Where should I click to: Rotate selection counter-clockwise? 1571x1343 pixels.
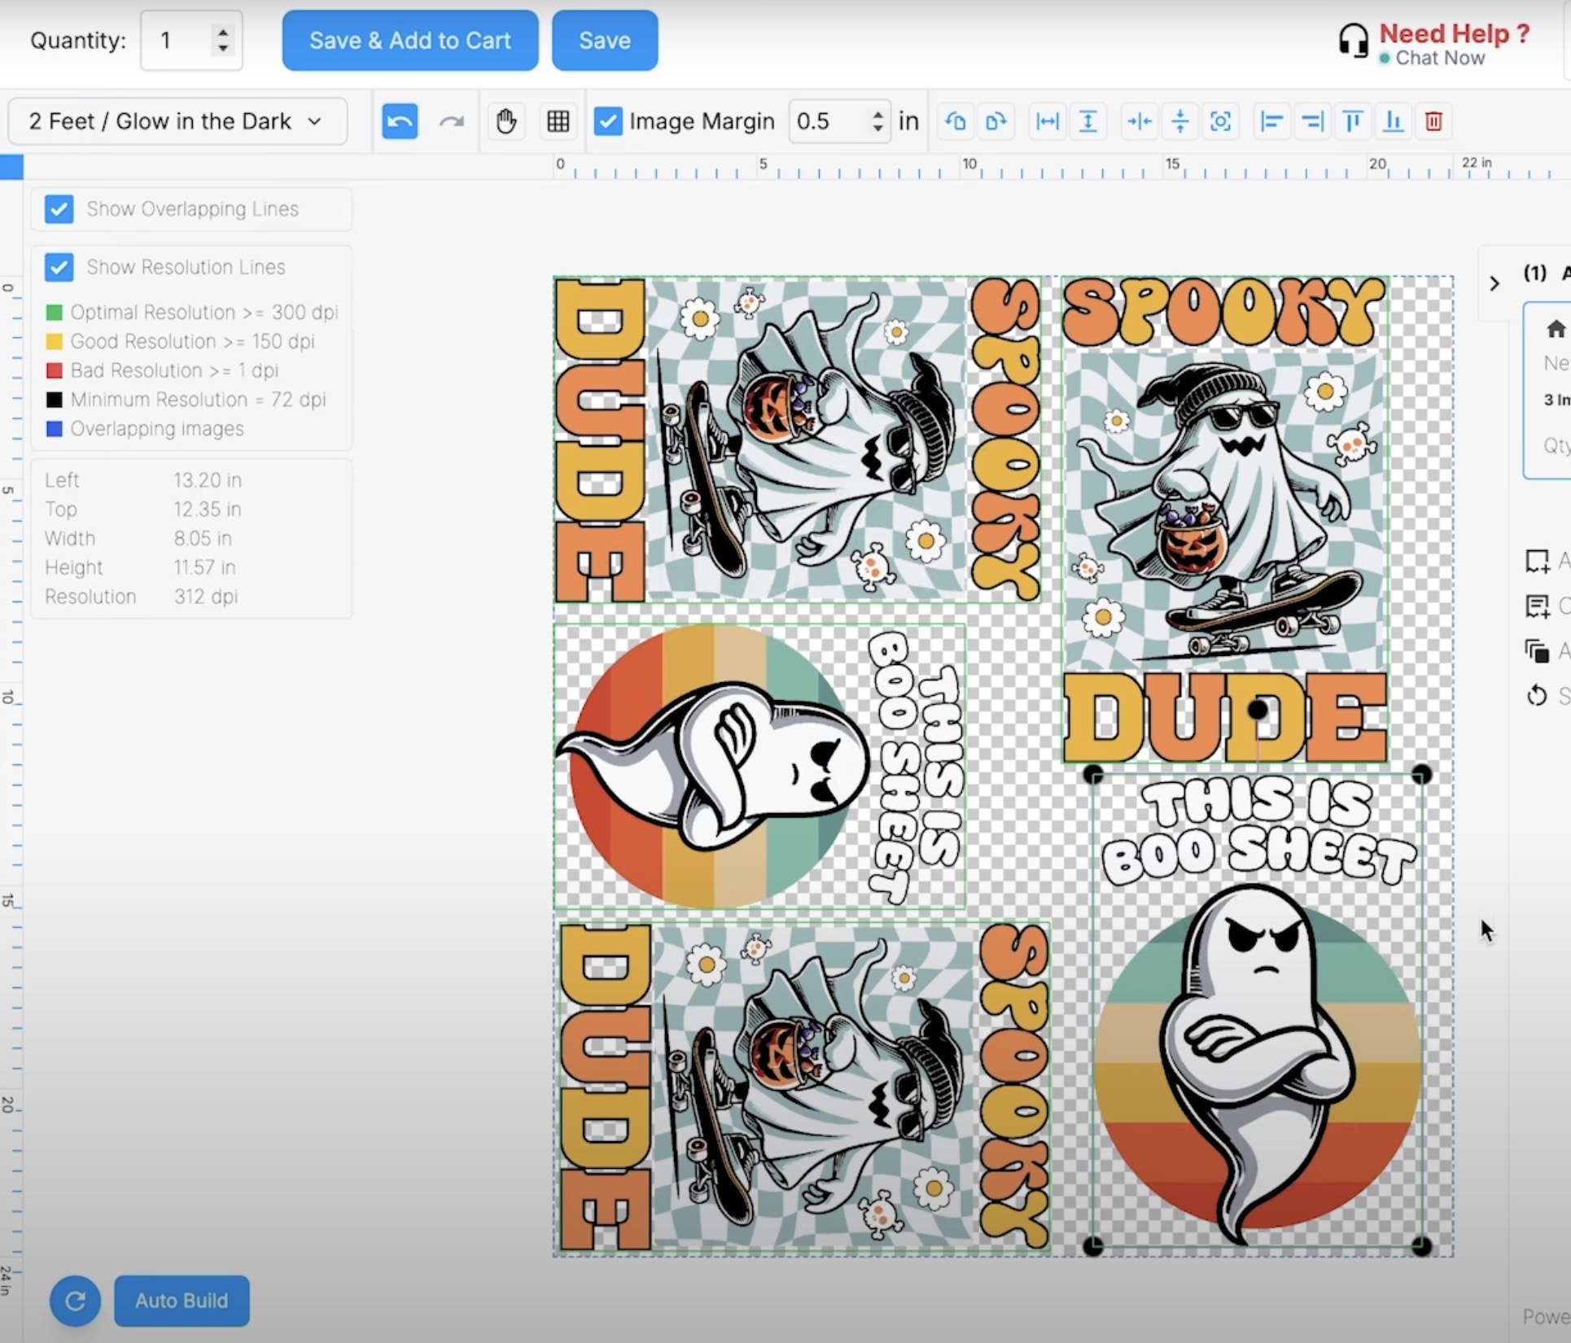tap(955, 122)
